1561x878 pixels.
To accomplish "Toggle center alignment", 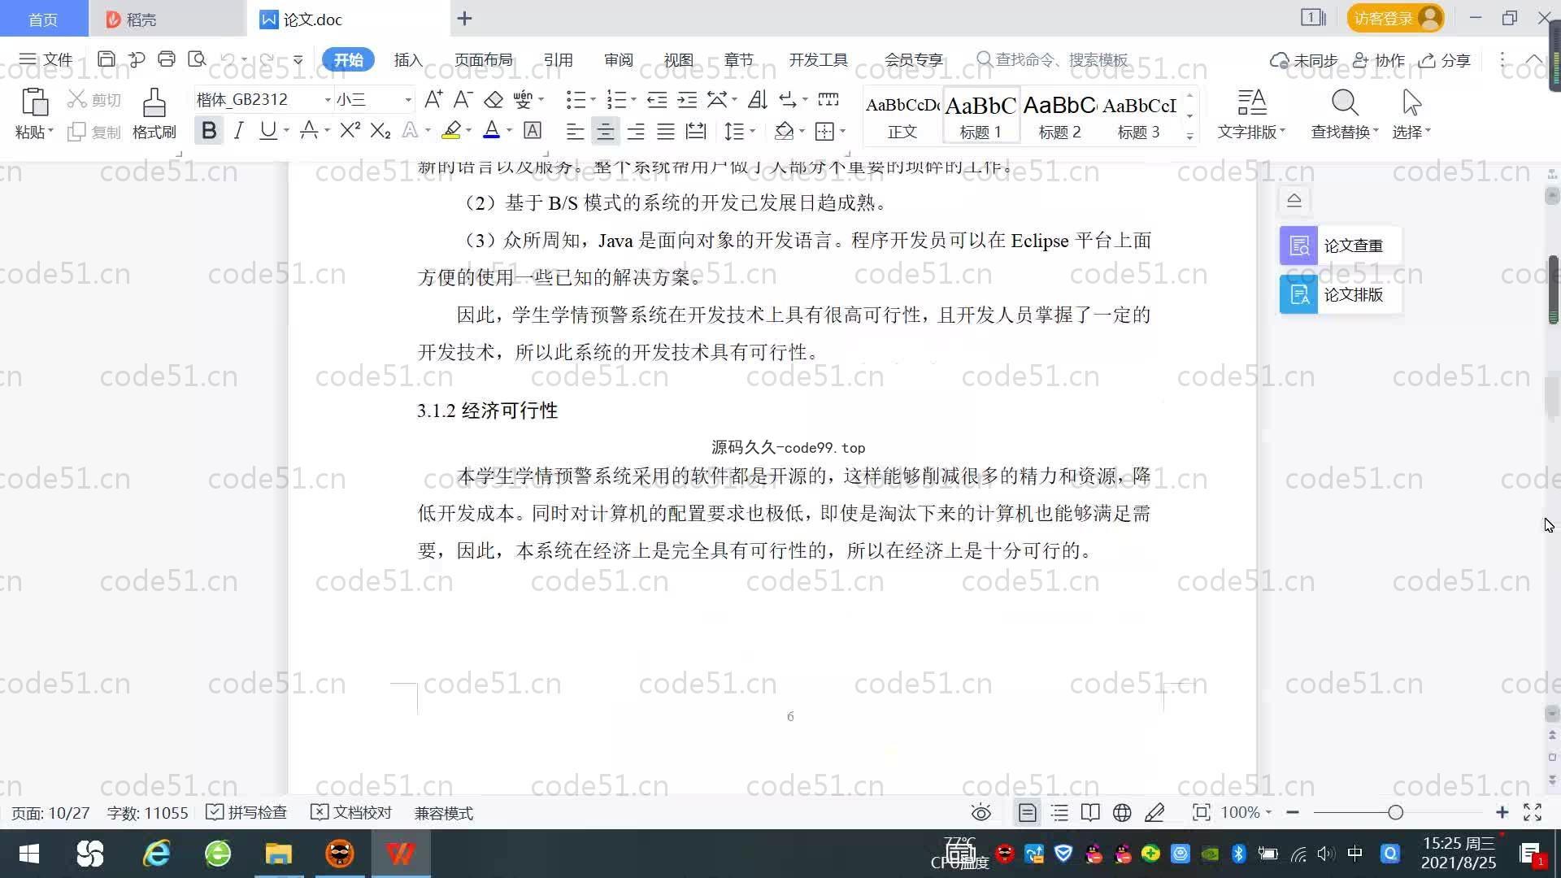I will coord(605,131).
